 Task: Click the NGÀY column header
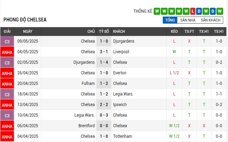click(28, 32)
